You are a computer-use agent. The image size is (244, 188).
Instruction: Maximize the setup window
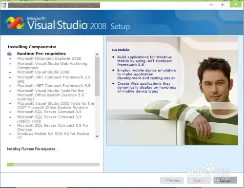pos(223,5)
